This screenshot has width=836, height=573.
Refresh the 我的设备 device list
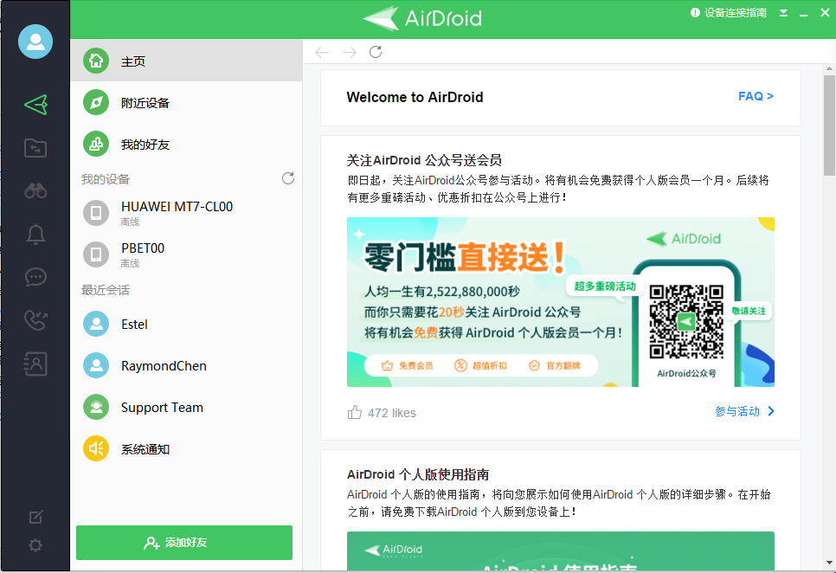(x=288, y=178)
